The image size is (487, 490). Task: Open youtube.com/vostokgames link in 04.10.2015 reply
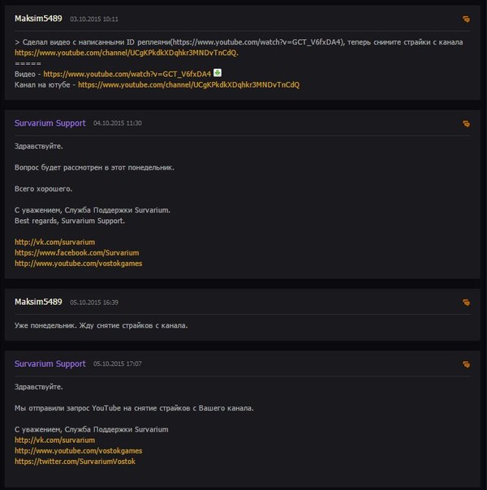[78, 263]
